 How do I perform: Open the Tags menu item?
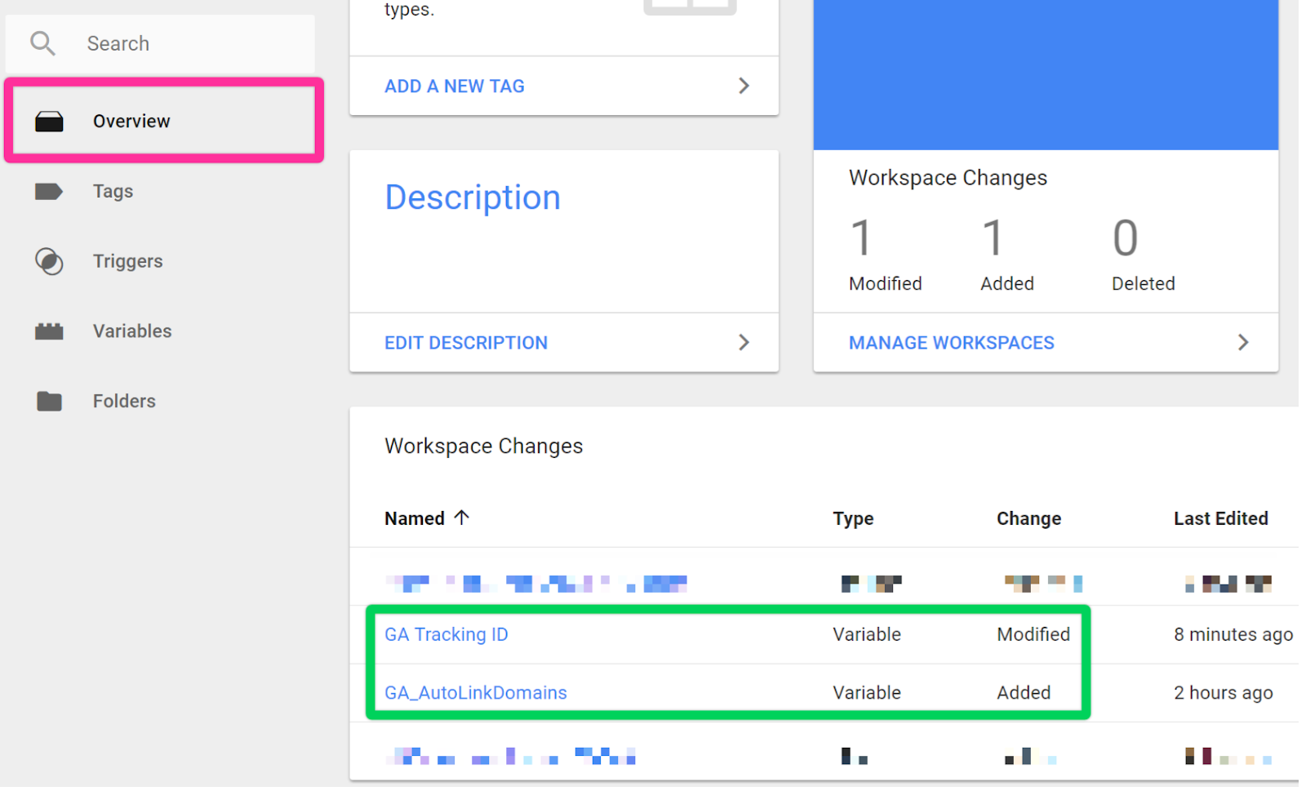(x=113, y=192)
